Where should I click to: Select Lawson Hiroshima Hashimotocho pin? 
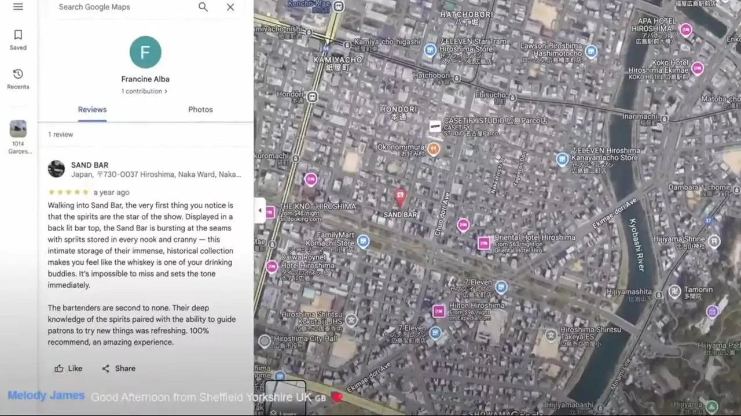591,51
